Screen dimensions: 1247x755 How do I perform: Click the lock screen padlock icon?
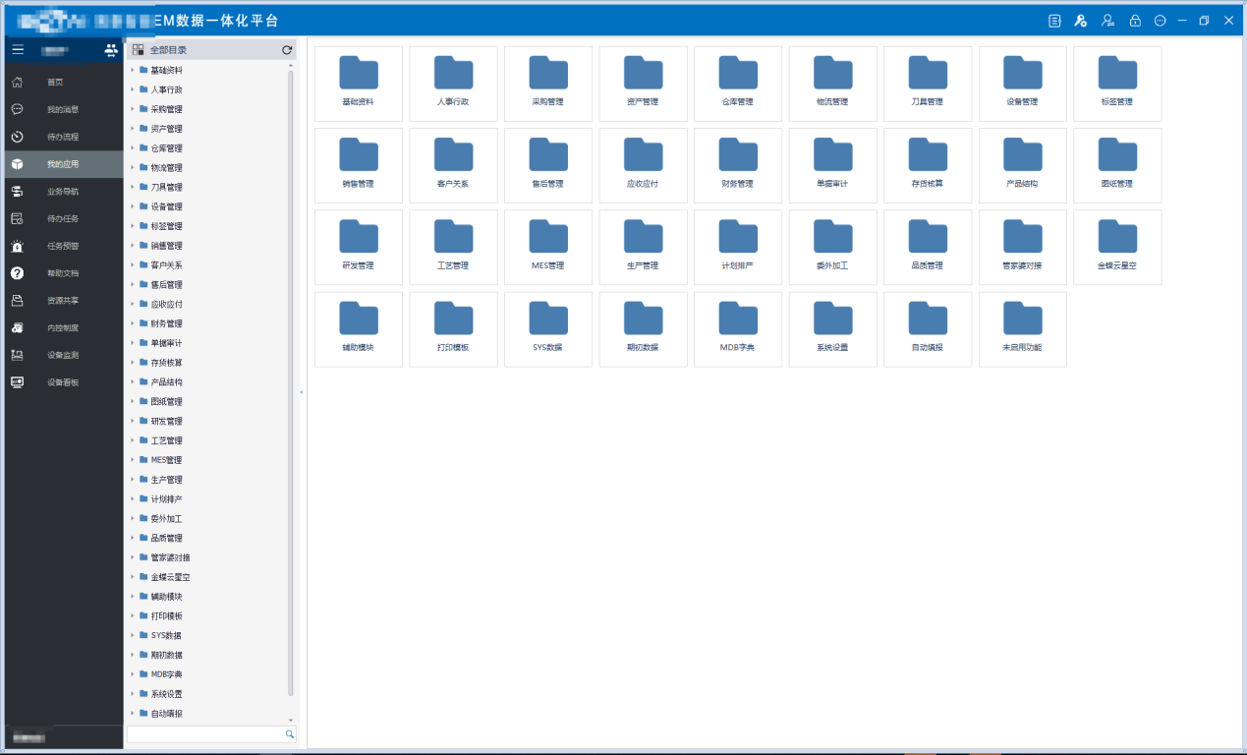[x=1135, y=21]
